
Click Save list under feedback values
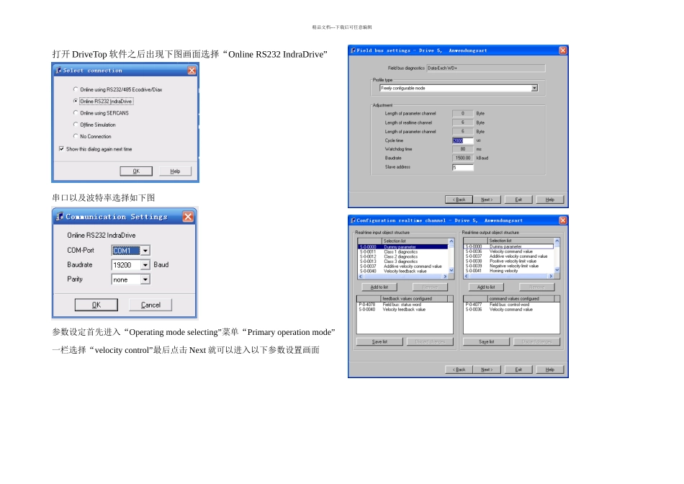[x=379, y=341]
